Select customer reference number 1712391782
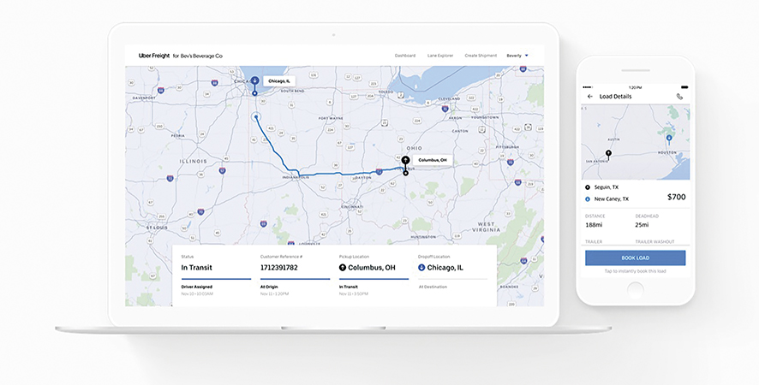This screenshot has width=759, height=385. (278, 268)
